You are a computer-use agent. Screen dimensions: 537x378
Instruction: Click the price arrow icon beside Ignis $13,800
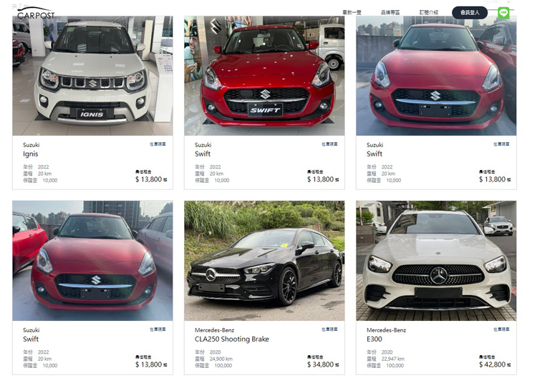pyautogui.click(x=165, y=180)
